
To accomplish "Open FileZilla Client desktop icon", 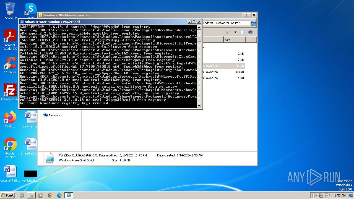I will pyautogui.click(x=10, y=92).
